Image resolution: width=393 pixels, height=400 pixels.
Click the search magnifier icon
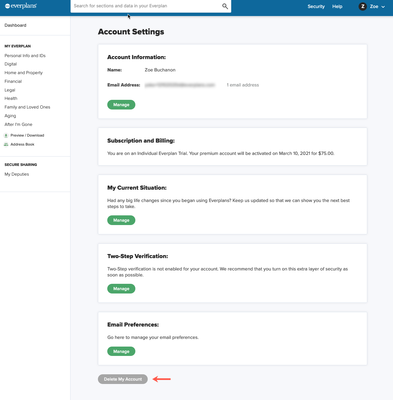click(225, 6)
